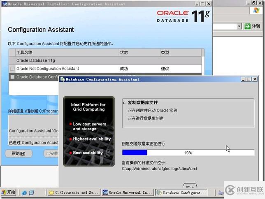The height and width of the screenshot is (199, 265).
Task: Switch to Database Configuration Assistant taskbar button
Action: (181, 192)
